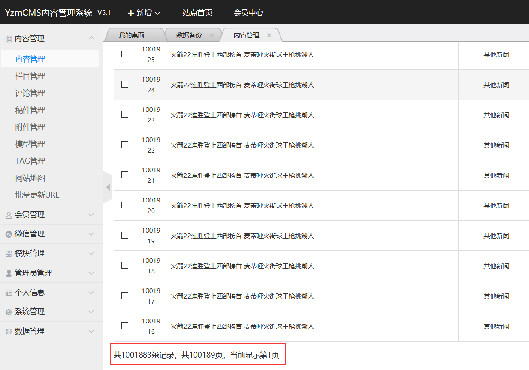This screenshot has height=370, width=529.
Task: Click the 个人信息 card icon
Action: coord(9,293)
